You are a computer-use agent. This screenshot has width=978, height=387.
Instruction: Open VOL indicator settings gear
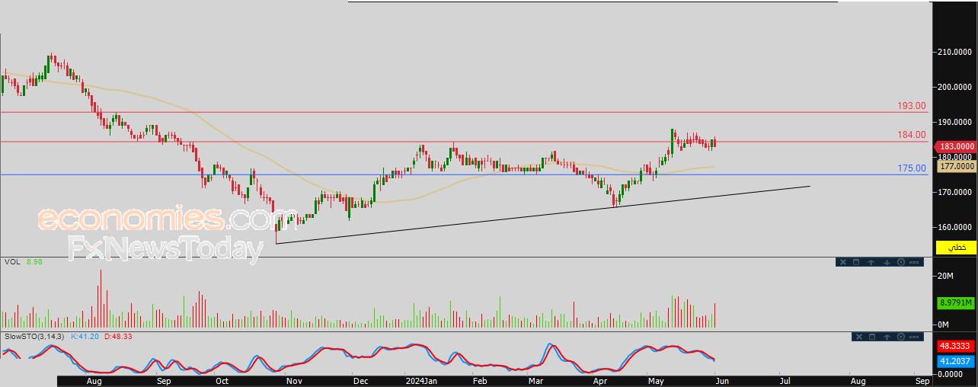[x=901, y=262]
